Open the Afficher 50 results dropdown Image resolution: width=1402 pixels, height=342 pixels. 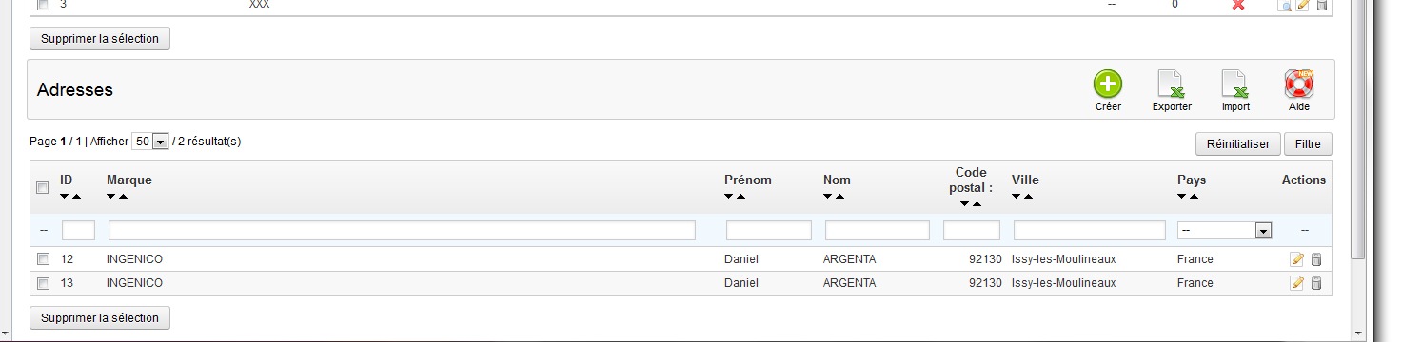[x=150, y=142]
